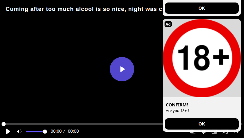Click the 18+ red circle ad image

click(202, 58)
